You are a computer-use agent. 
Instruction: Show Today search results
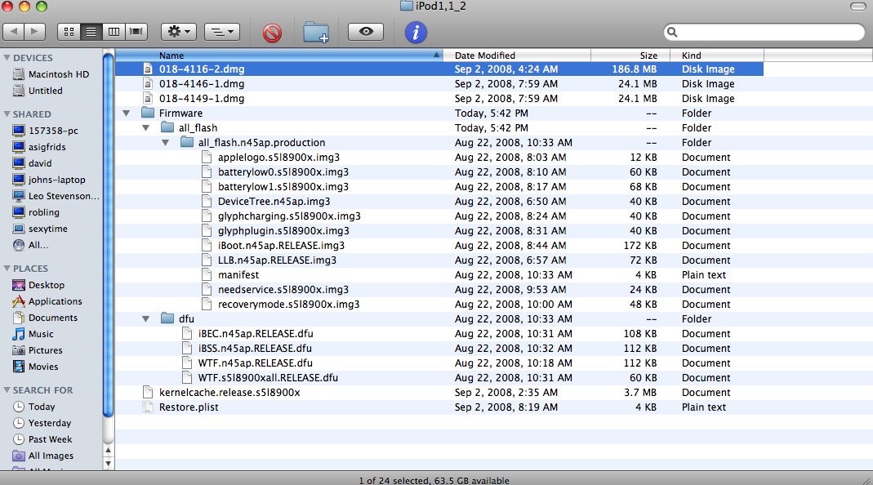coord(34,407)
